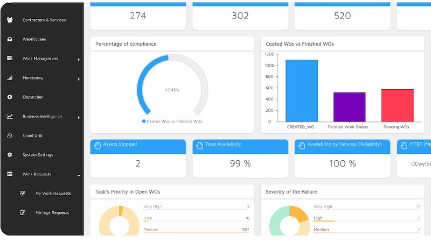Open the My Work Requests link

click(x=53, y=194)
